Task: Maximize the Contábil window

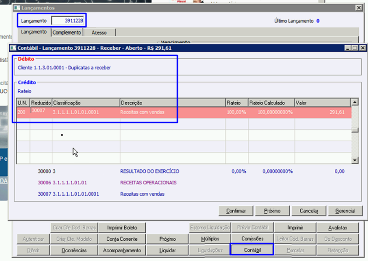Action: [x=355, y=48]
